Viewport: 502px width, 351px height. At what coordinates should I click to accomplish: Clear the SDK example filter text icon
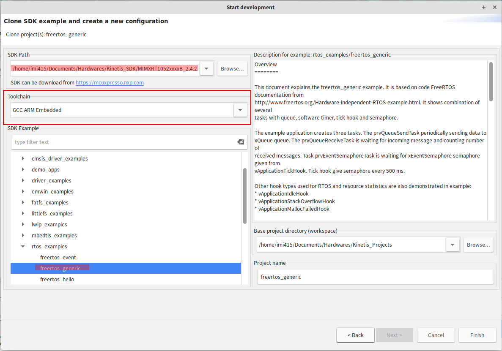(241, 142)
